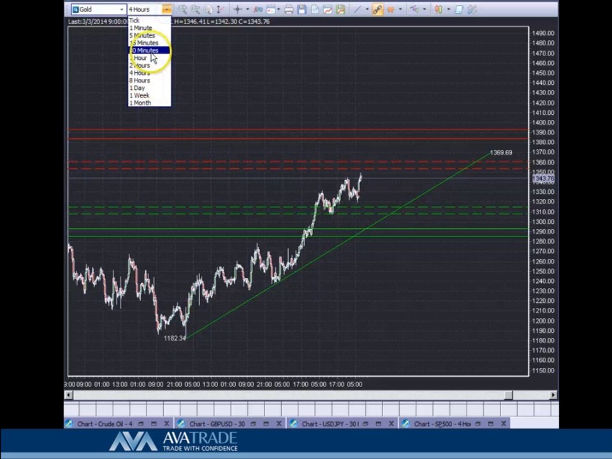The image size is (612, 459).
Task: Click the blank document new chart icon
Action: [314, 10]
